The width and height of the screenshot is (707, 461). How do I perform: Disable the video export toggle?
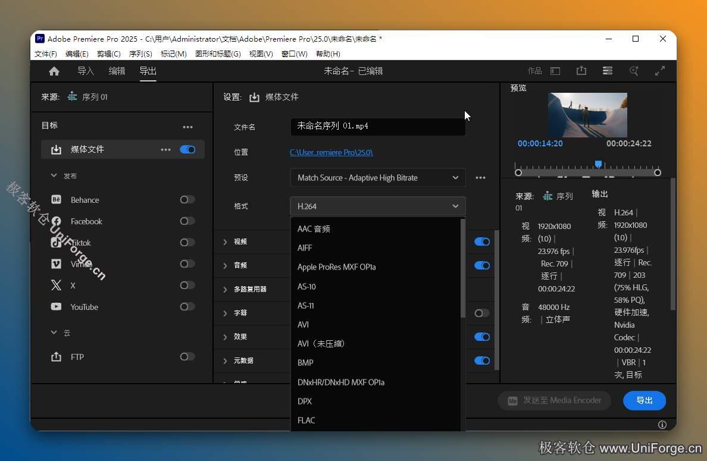482,242
